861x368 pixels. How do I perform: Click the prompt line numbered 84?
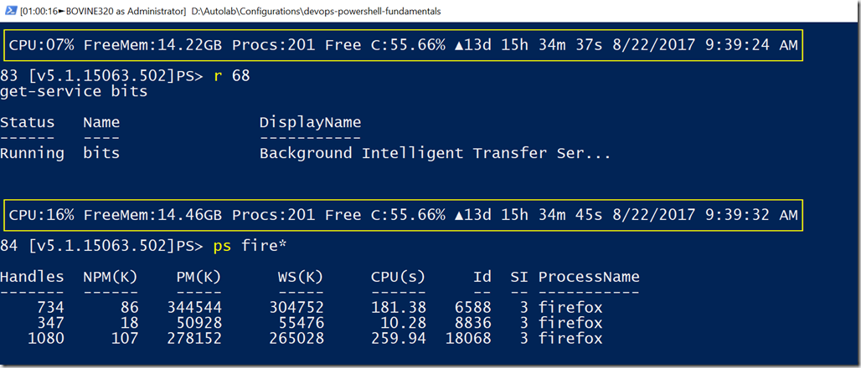(143, 246)
